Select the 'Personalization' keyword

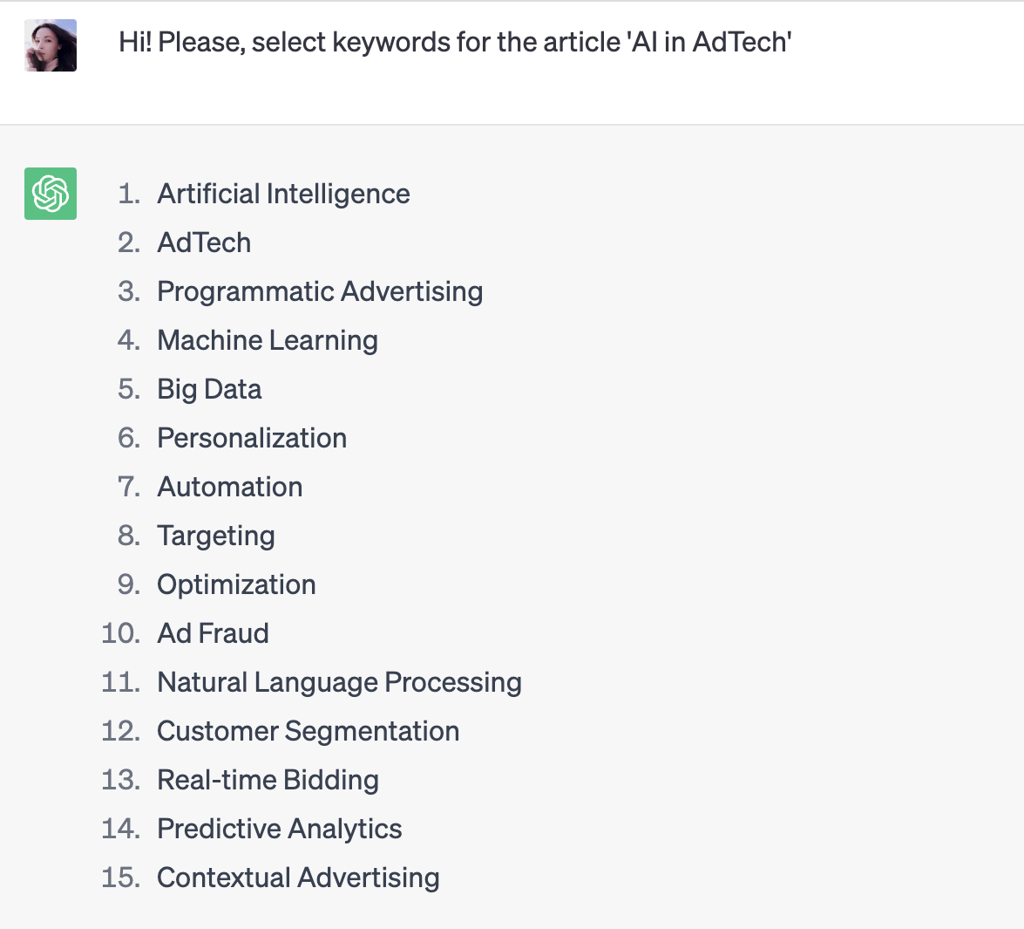click(252, 438)
